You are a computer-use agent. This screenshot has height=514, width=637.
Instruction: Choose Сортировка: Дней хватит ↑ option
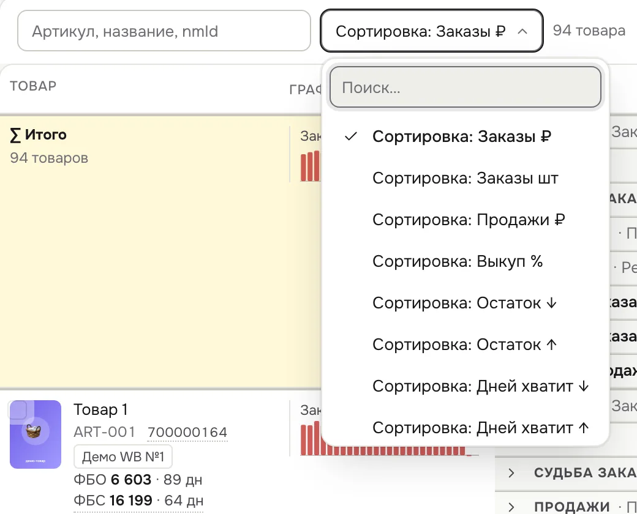465,428
